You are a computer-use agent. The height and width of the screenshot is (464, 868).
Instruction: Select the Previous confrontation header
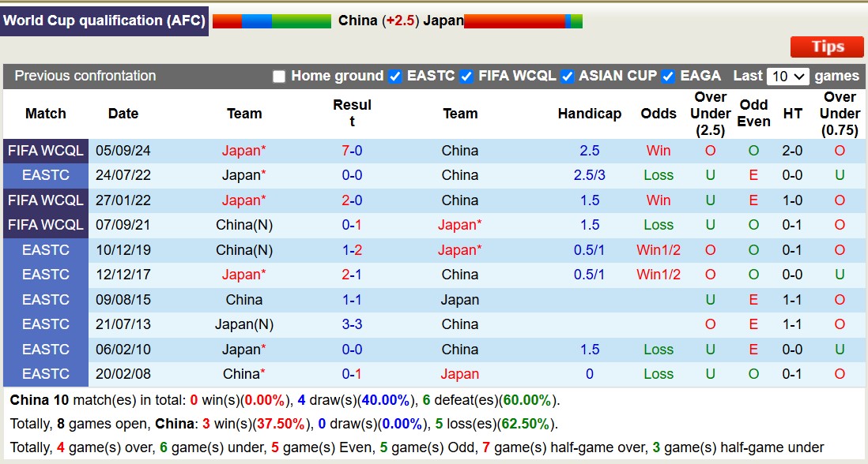click(x=85, y=76)
